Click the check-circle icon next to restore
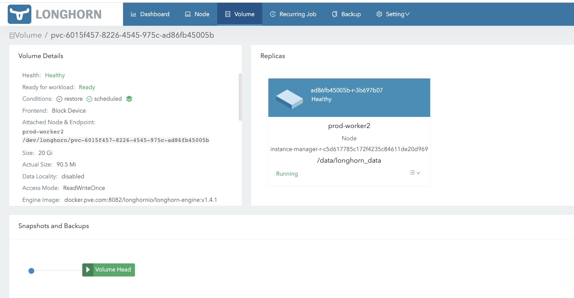This screenshot has width=574, height=298. click(59, 98)
